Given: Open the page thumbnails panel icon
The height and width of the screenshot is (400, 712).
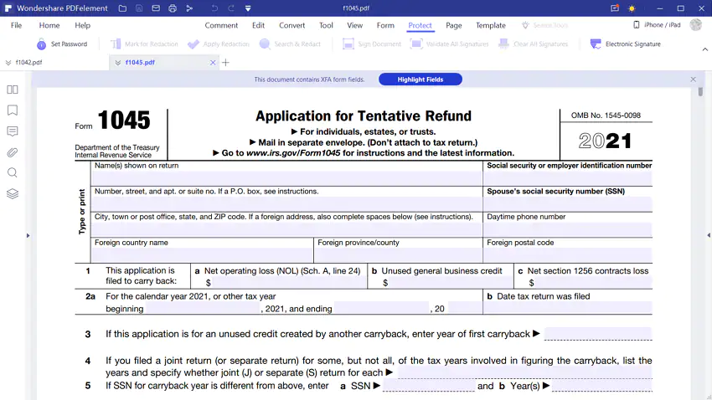Looking at the screenshot, I should pos(13,90).
